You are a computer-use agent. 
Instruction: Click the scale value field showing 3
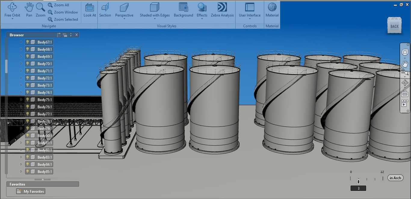click(x=358, y=188)
